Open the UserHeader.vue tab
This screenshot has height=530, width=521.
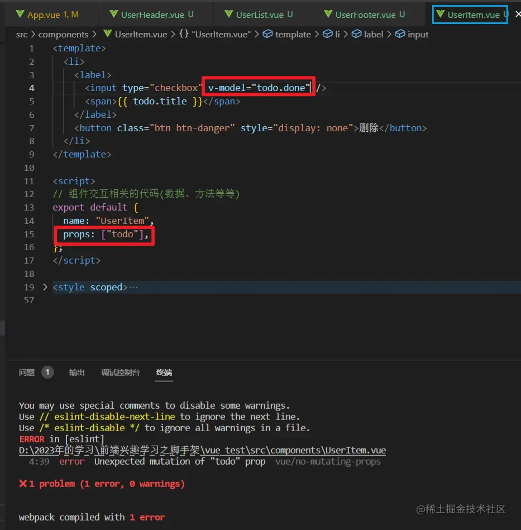coord(152,15)
